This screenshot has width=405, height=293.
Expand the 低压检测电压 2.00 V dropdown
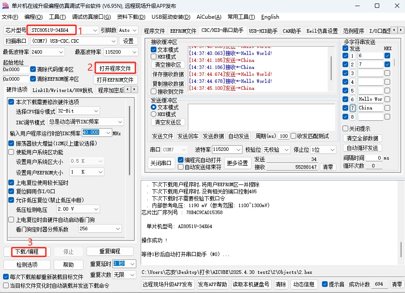[x=96, y=209]
